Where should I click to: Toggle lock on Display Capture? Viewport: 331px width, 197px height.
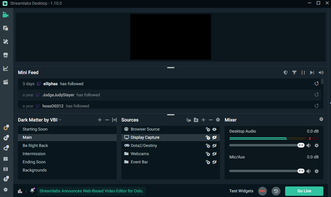(208, 138)
